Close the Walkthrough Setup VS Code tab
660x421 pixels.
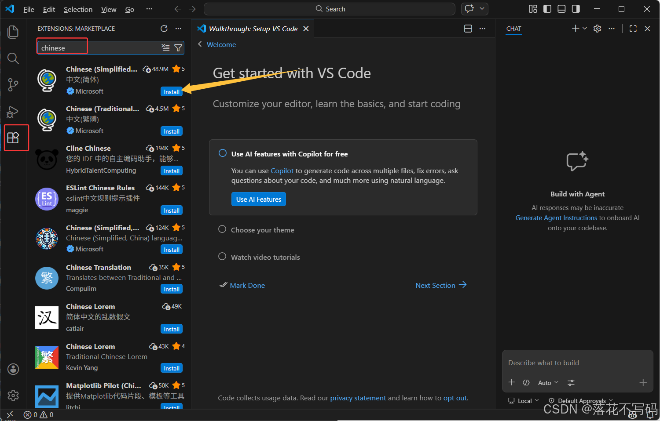(306, 29)
